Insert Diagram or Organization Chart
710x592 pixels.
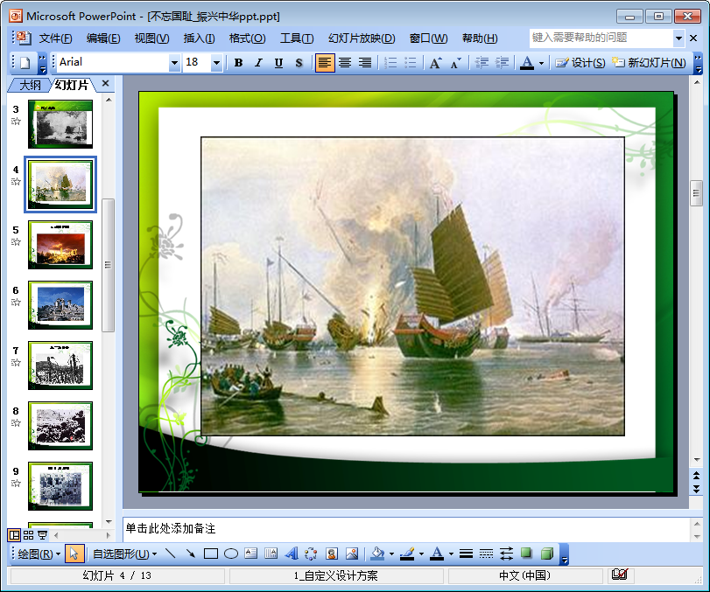coord(311,554)
